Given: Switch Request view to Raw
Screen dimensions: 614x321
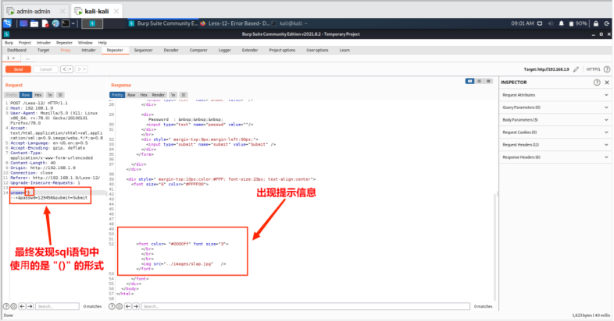Looking at the screenshot, I should [26, 95].
